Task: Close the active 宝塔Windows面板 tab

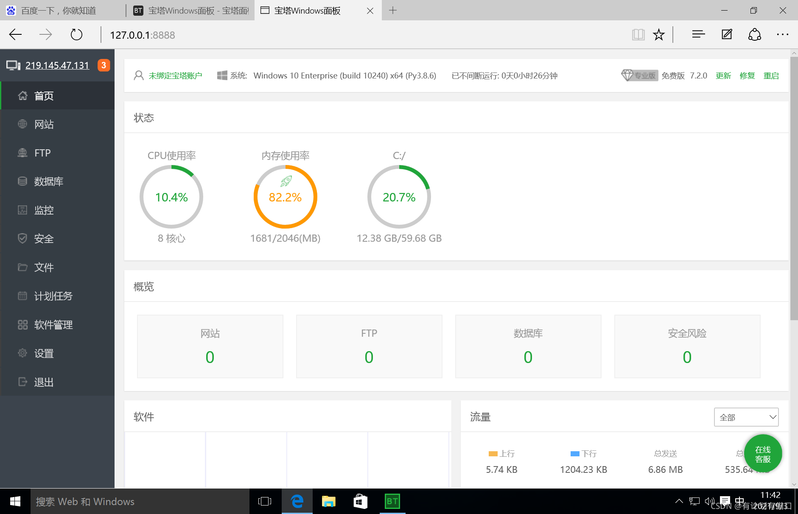Action: pos(370,11)
